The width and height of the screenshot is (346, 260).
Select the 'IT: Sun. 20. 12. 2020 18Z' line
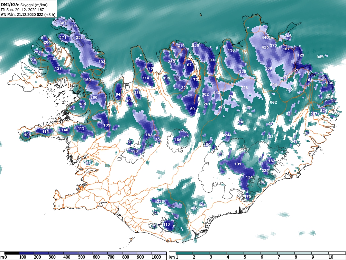[23, 10]
